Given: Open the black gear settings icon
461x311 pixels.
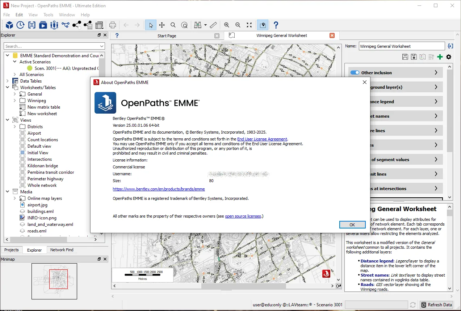Looking at the screenshot, I should pyautogui.click(x=449, y=57).
